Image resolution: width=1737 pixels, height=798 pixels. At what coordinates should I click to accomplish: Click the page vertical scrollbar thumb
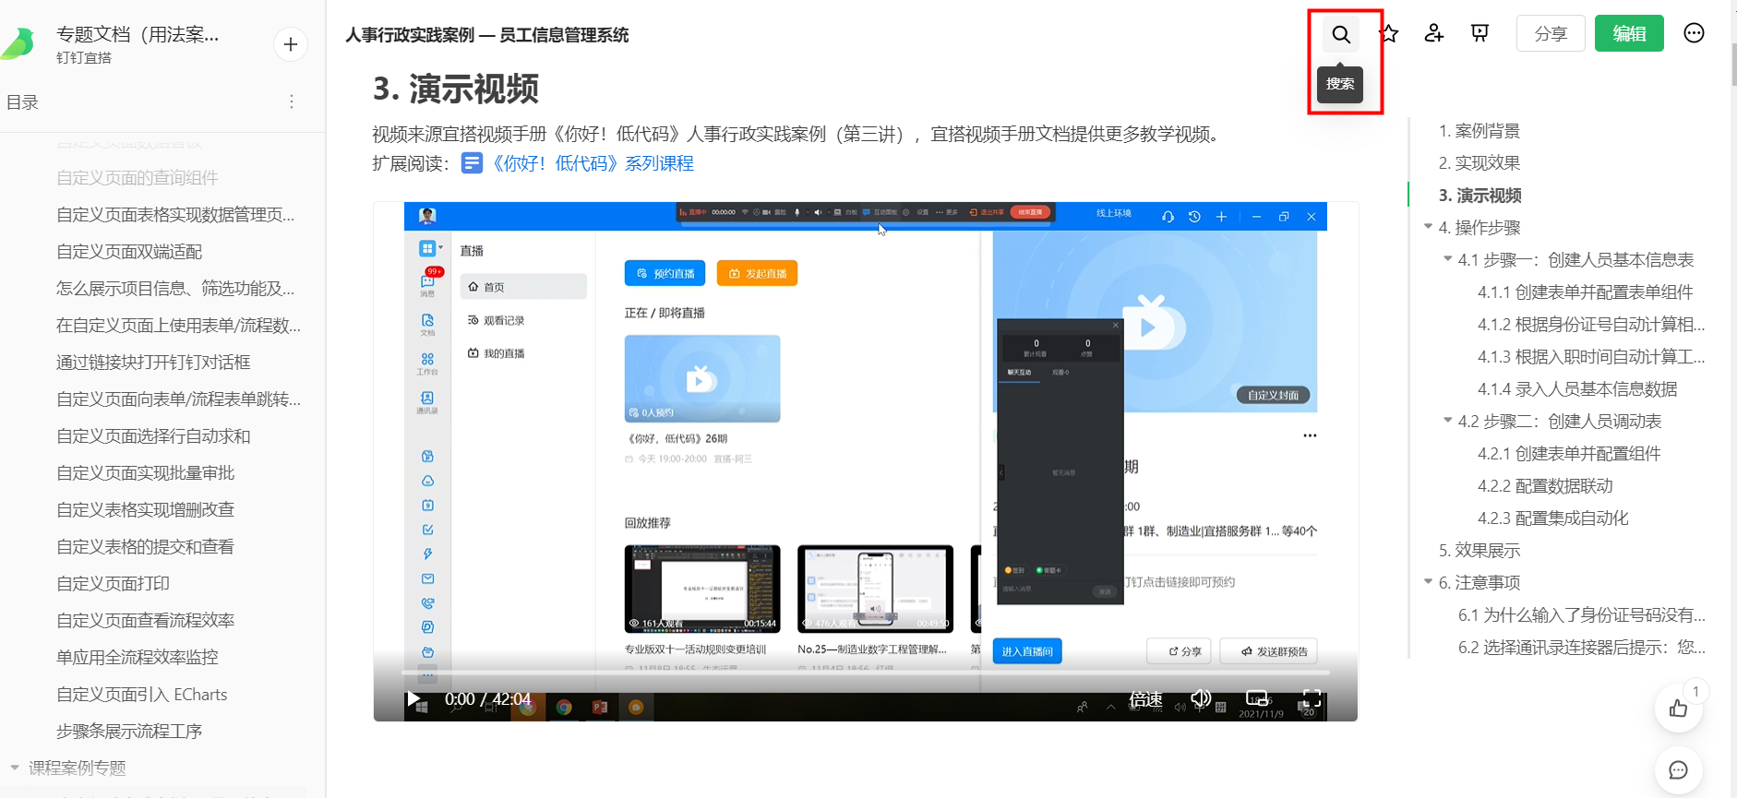pos(1733,65)
